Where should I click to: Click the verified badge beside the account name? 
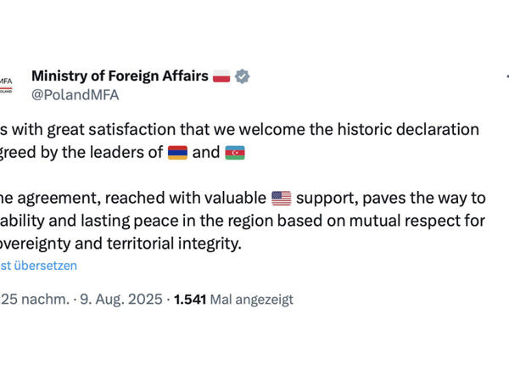click(242, 76)
